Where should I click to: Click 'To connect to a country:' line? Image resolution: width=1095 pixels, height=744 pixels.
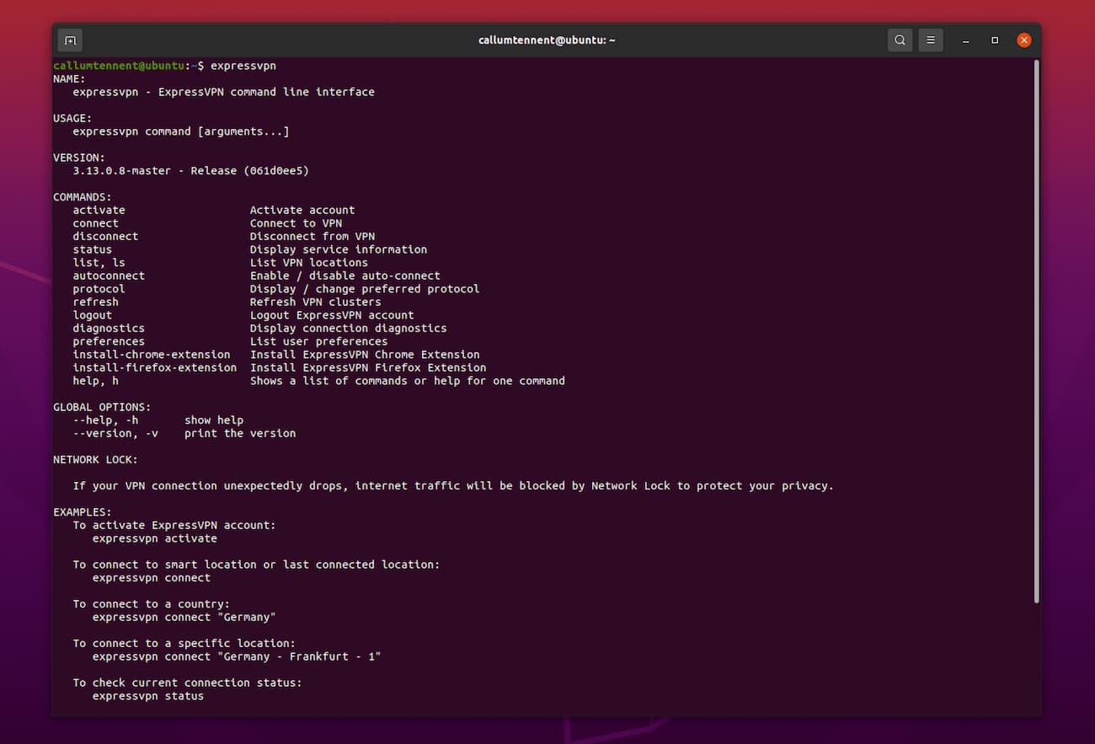pos(152,604)
